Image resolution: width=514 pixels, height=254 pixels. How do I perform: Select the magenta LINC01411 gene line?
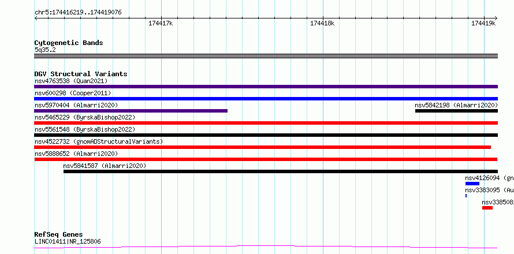[266, 246]
